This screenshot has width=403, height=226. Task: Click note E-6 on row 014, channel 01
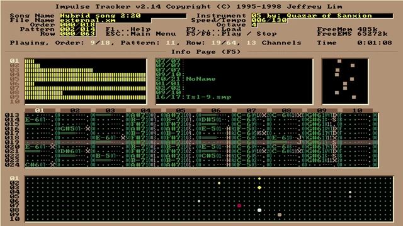point(32,119)
